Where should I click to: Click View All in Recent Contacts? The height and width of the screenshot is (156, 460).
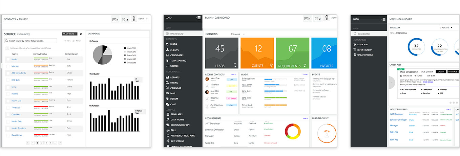[233, 74]
